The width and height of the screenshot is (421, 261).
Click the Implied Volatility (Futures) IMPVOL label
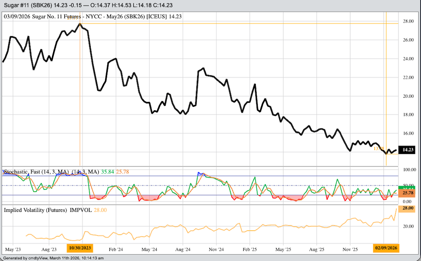[x=48, y=210]
